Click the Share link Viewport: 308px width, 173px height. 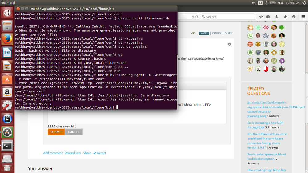click(x=87, y=153)
